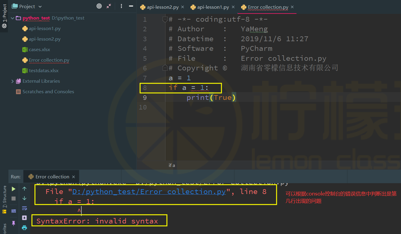Open Project panel three-dot options menu

pos(121,6)
